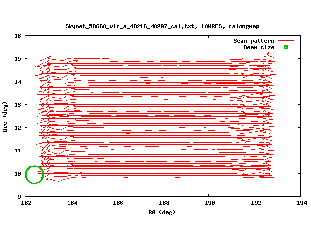311x233 pixels.
Task: Click the green beam size legend marker
Action: (286, 47)
